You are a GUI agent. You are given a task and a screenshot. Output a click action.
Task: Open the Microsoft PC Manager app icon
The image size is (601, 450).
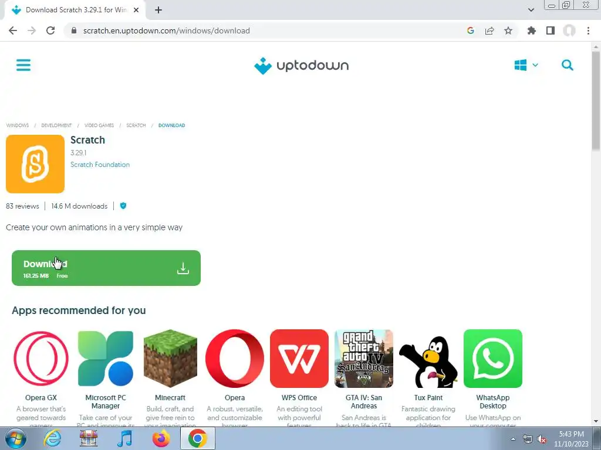(x=106, y=359)
